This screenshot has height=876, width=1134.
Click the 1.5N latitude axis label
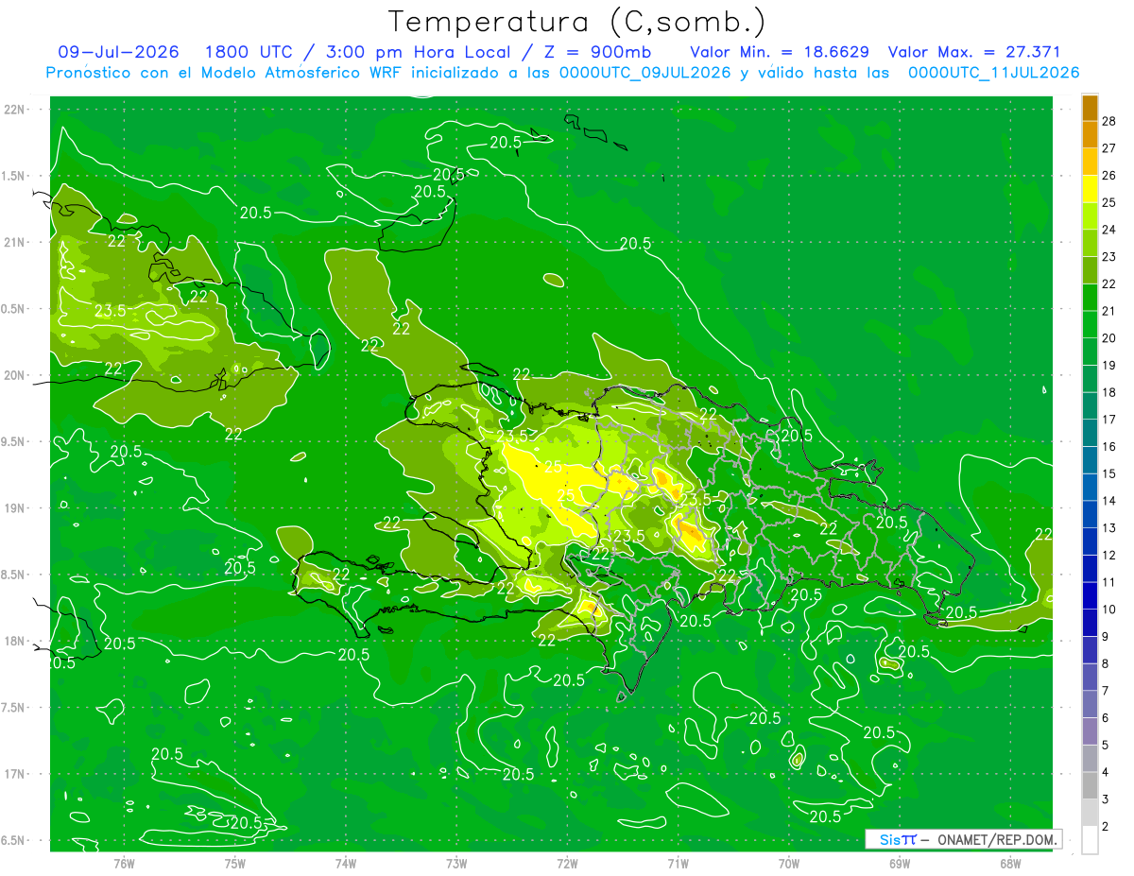pos(15,176)
